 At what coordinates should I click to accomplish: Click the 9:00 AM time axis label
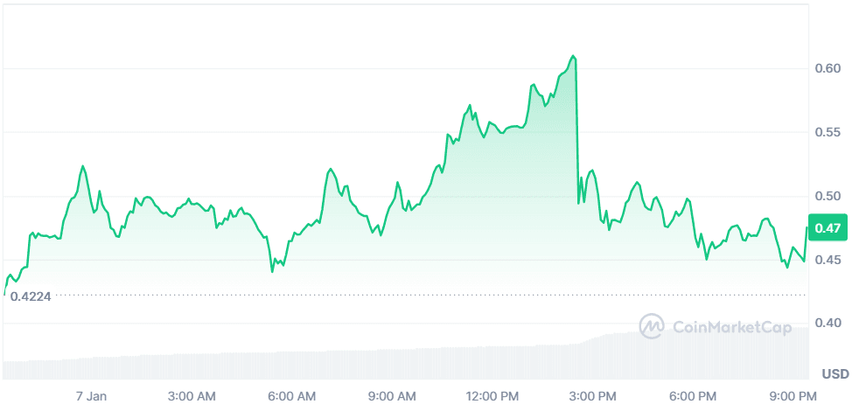point(392,396)
